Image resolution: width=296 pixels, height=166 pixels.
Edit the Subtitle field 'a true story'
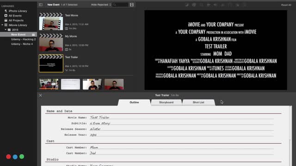(x=182, y=123)
